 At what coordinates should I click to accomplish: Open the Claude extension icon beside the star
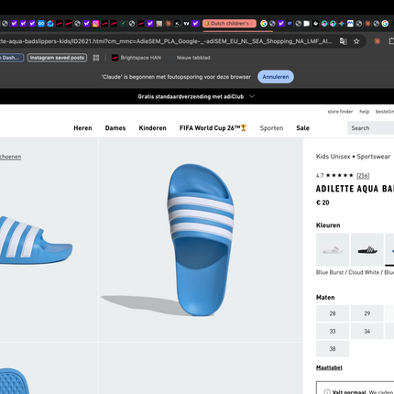(378, 41)
